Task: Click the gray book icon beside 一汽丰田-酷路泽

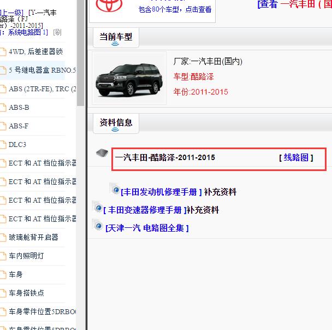Action: coord(102,153)
